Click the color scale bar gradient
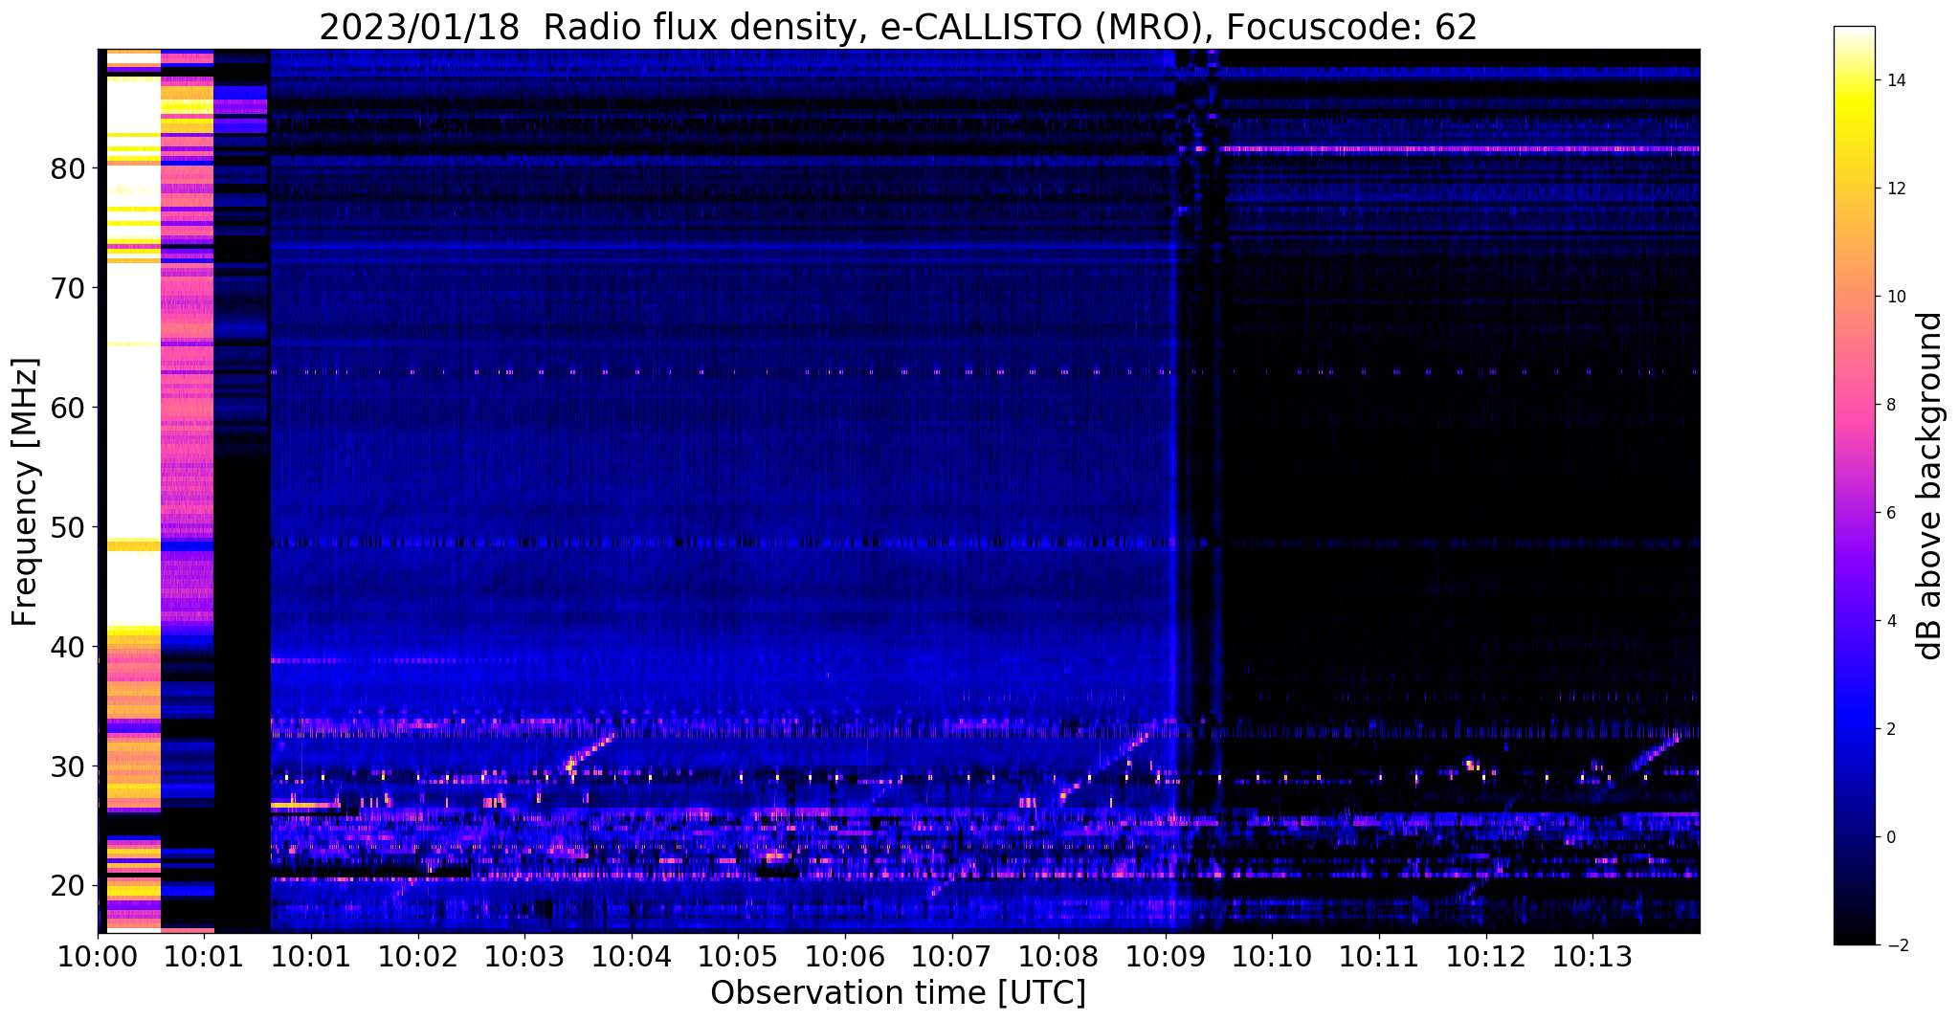This screenshot has width=1959, height=1021. pyautogui.click(x=1854, y=485)
